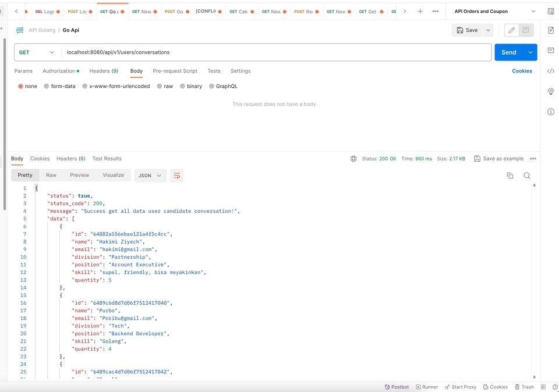The width and height of the screenshot is (559, 392).
Task: Open tab options ellipsis next to plus icon
Action: (436, 12)
